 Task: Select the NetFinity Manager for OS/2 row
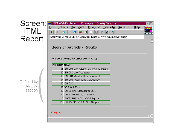(81, 91)
